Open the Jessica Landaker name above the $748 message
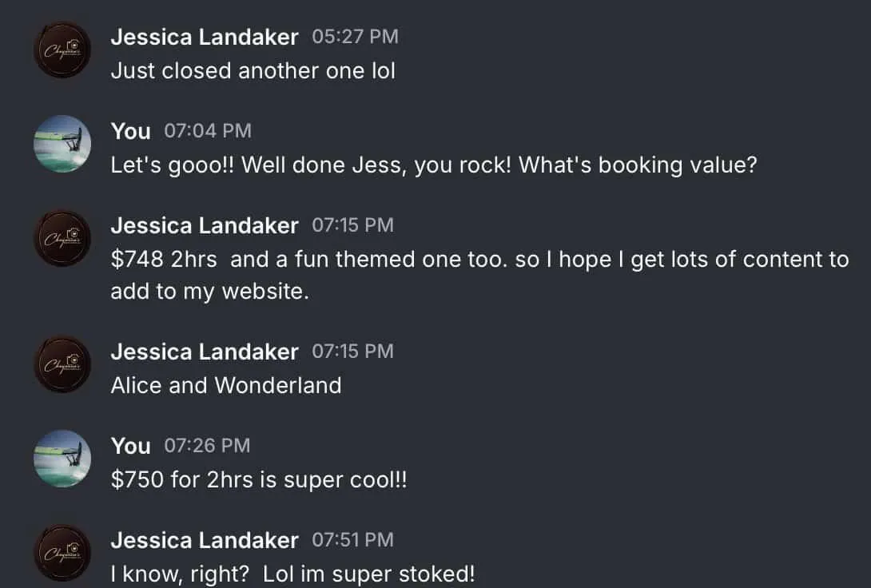This screenshot has width=871, height=588. coord(205,226)
